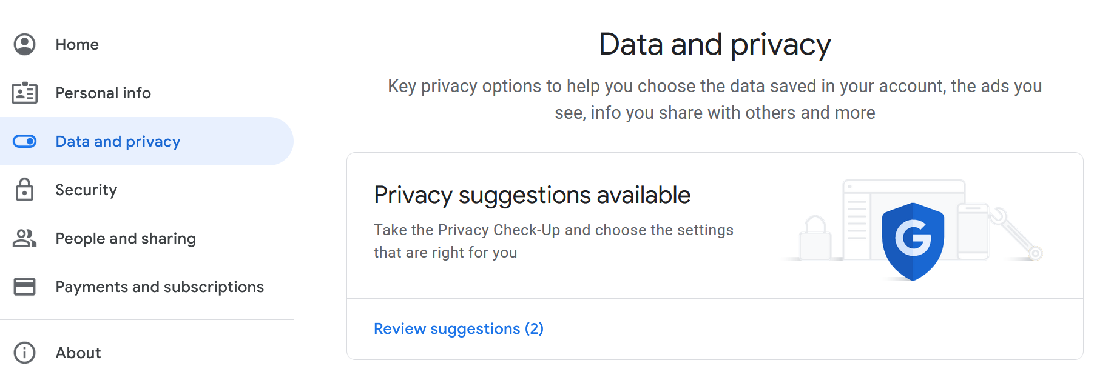Viewport: 1114px width, 386px height.
Task: Open the About page
Action: tap(78, 353)
